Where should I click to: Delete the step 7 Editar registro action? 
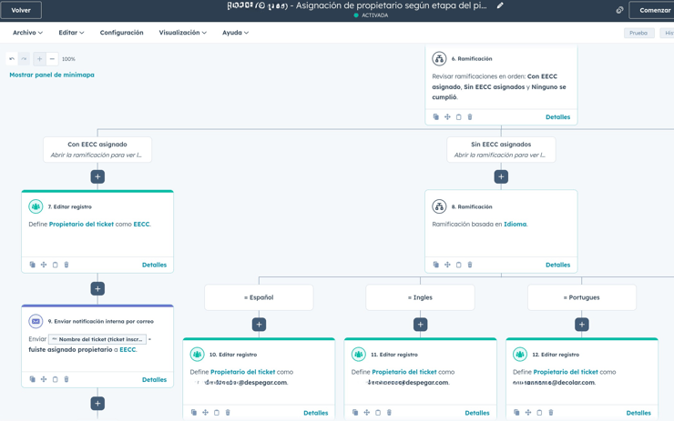[x=66, y=265]
